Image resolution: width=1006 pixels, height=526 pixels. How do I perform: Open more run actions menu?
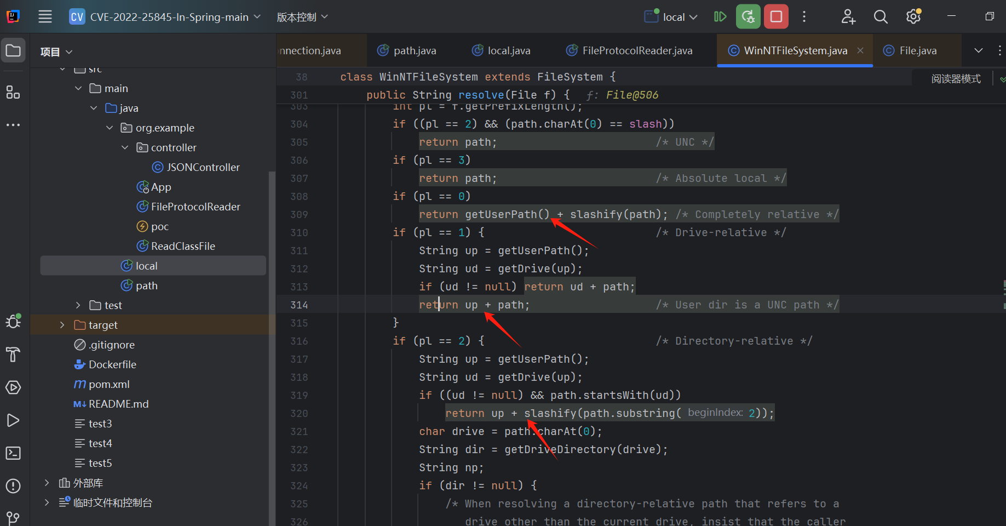point(804,17)
